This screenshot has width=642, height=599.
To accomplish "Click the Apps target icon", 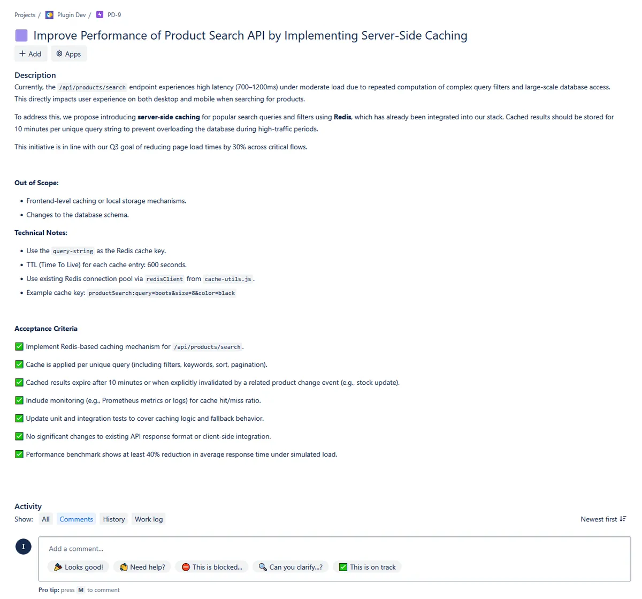I will pos(59,54).
